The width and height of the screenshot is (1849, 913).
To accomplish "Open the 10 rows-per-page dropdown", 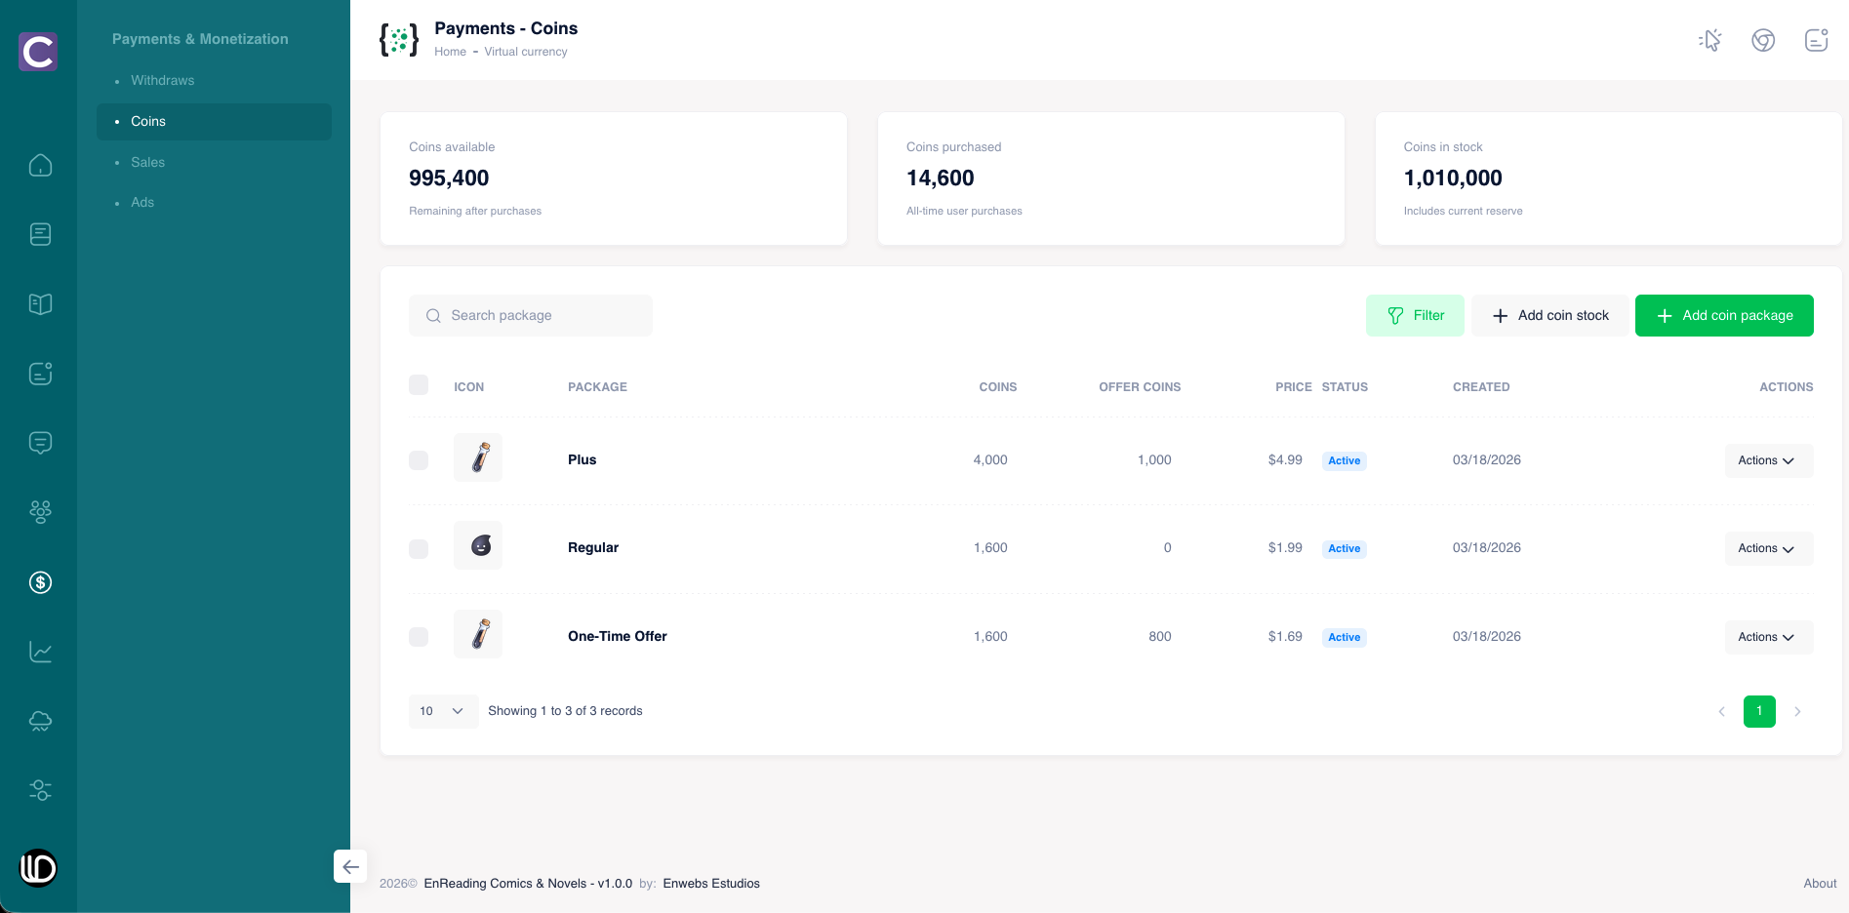I will [443, 711].
